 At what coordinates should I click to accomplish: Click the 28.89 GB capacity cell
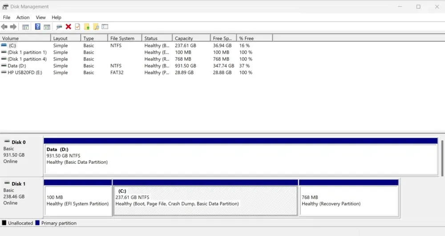(184, 73)
